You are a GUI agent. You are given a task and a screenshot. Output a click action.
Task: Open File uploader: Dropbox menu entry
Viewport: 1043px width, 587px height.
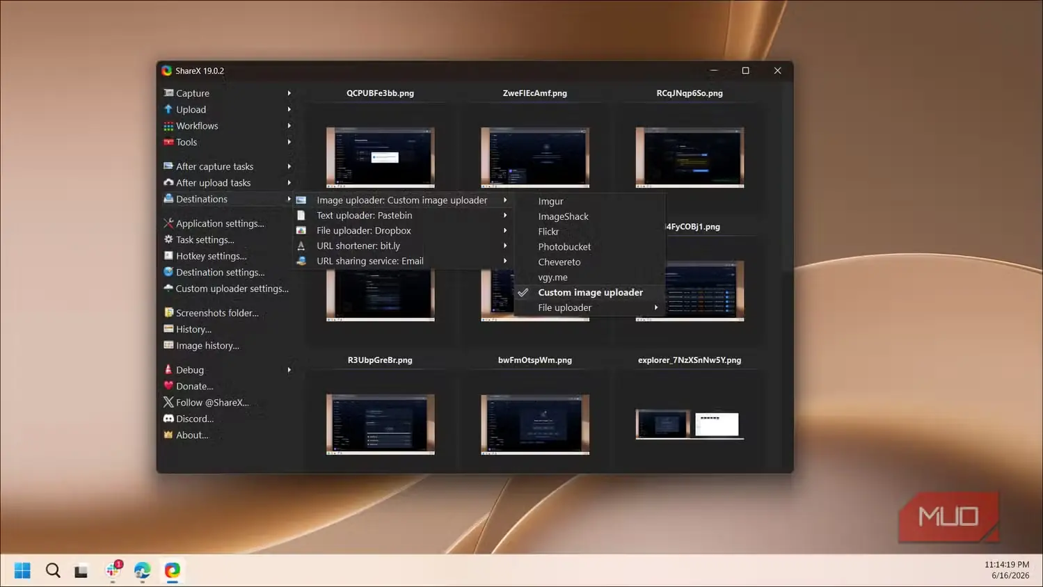[x=403, y=231]
